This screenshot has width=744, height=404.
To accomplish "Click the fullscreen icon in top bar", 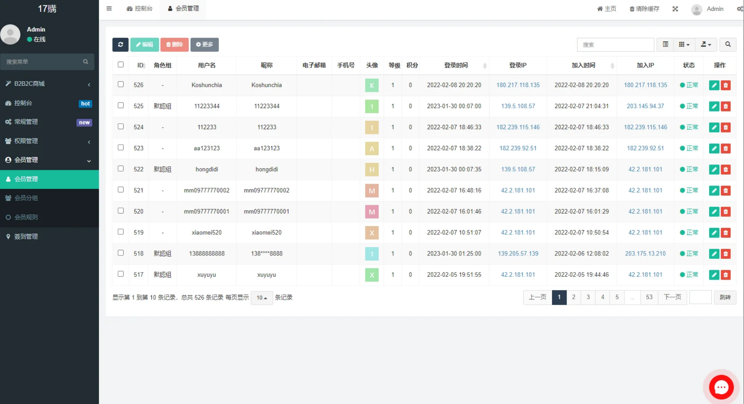I will [x=675, y=9].
